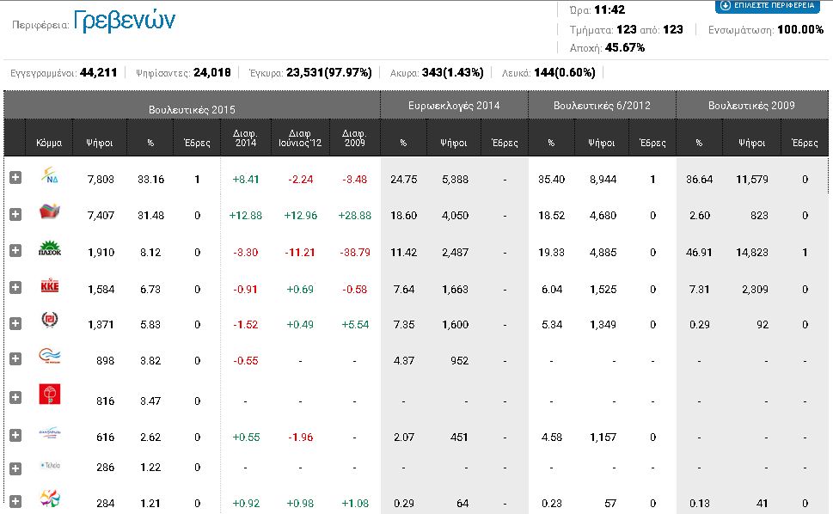Screen dimensions: 833x514
Task: Click the blue wave logo in the 898-votes row
Action: (50, 358)
